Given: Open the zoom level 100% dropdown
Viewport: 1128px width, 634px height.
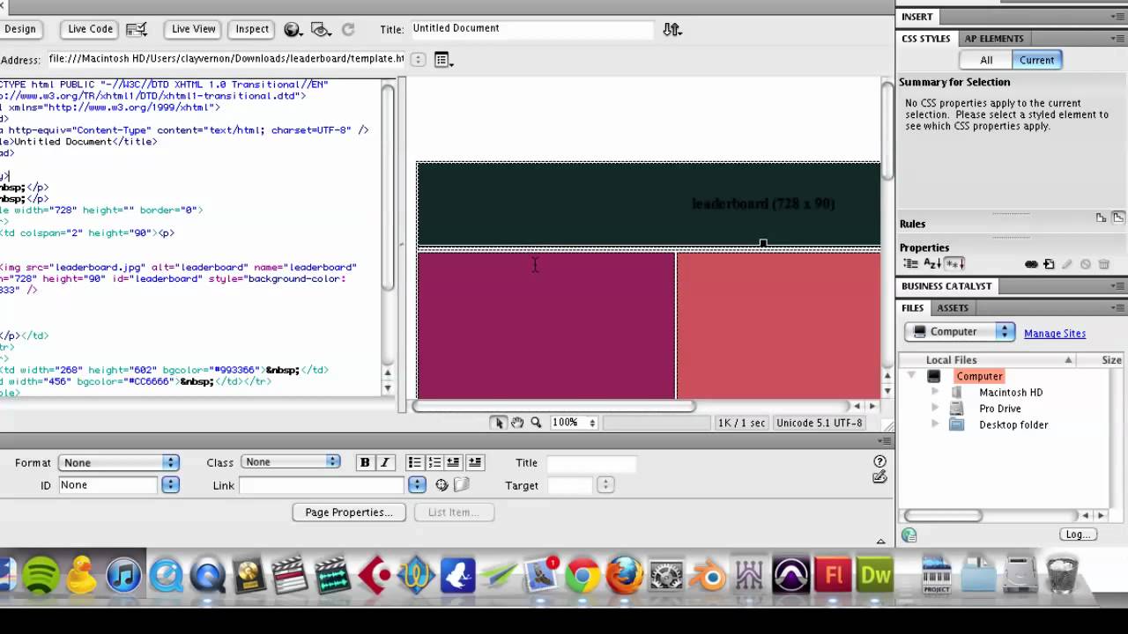Looking at the screenshot, I should 574,423.
